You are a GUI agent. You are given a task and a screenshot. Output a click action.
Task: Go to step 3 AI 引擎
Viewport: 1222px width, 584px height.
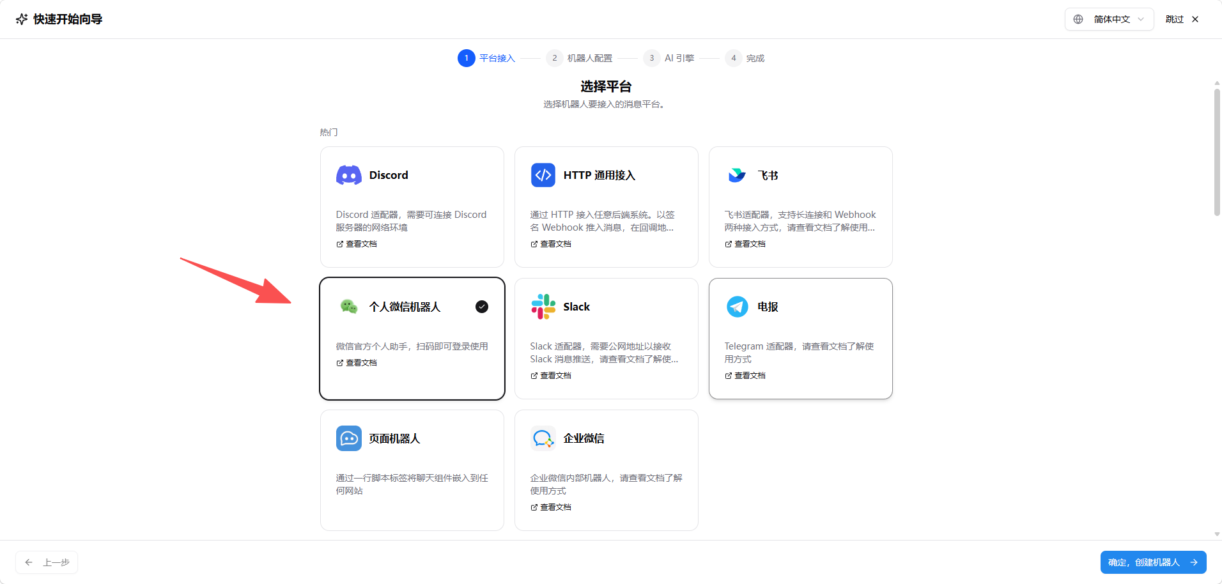pyautogui.click(x=669, y=58)
